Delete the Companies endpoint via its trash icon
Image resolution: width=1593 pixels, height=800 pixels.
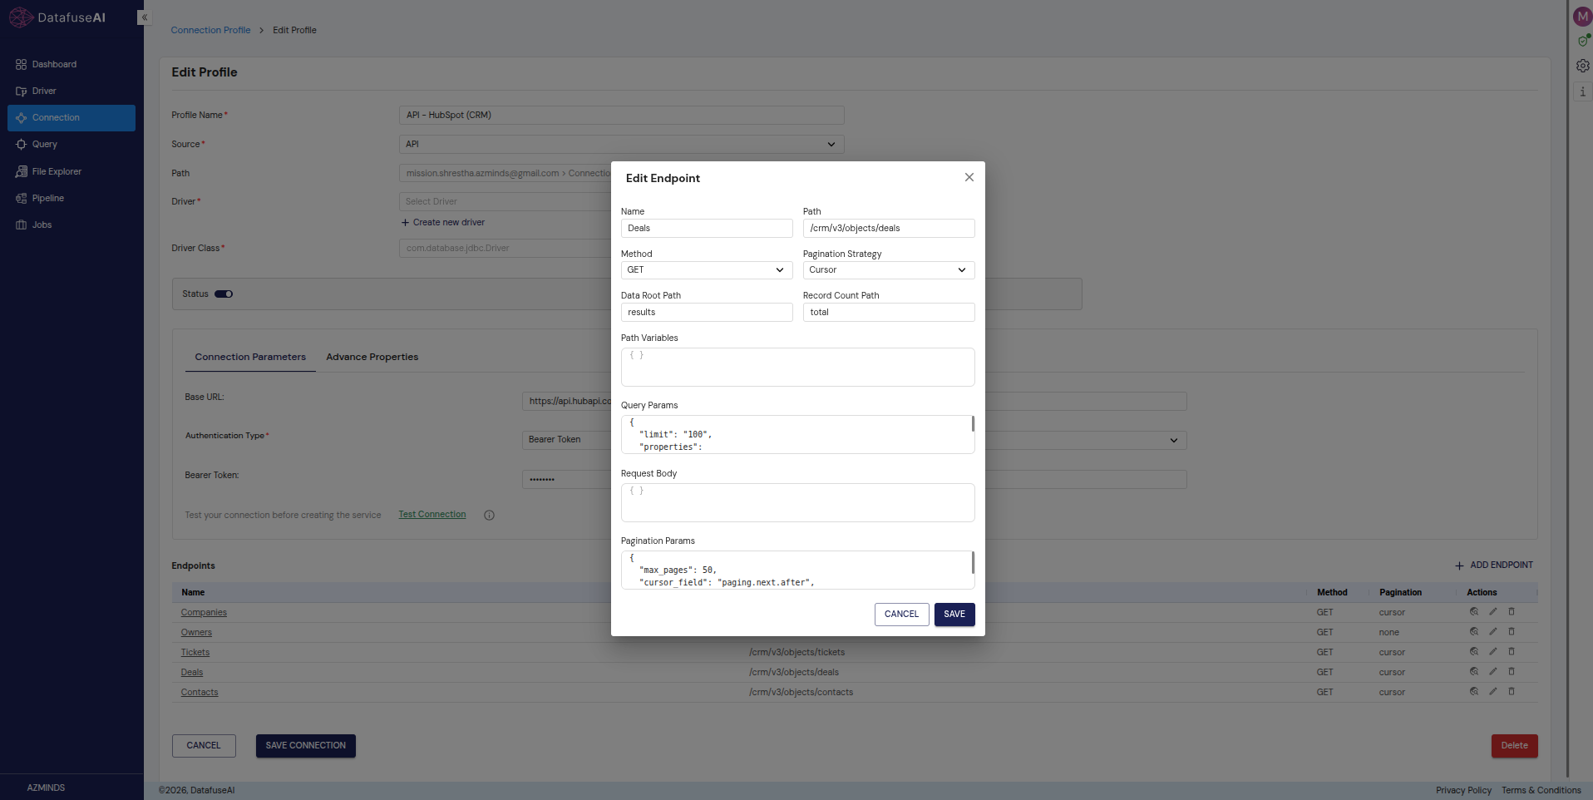(x=1512, y=612)
